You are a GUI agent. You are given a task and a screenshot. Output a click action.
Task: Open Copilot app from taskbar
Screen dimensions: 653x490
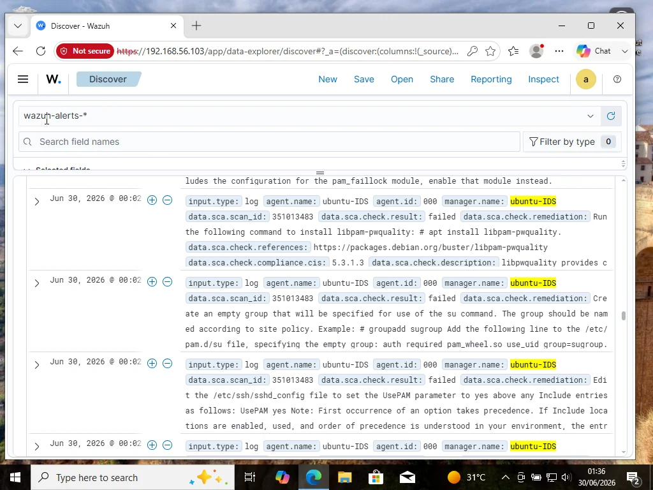coord(282,477)
